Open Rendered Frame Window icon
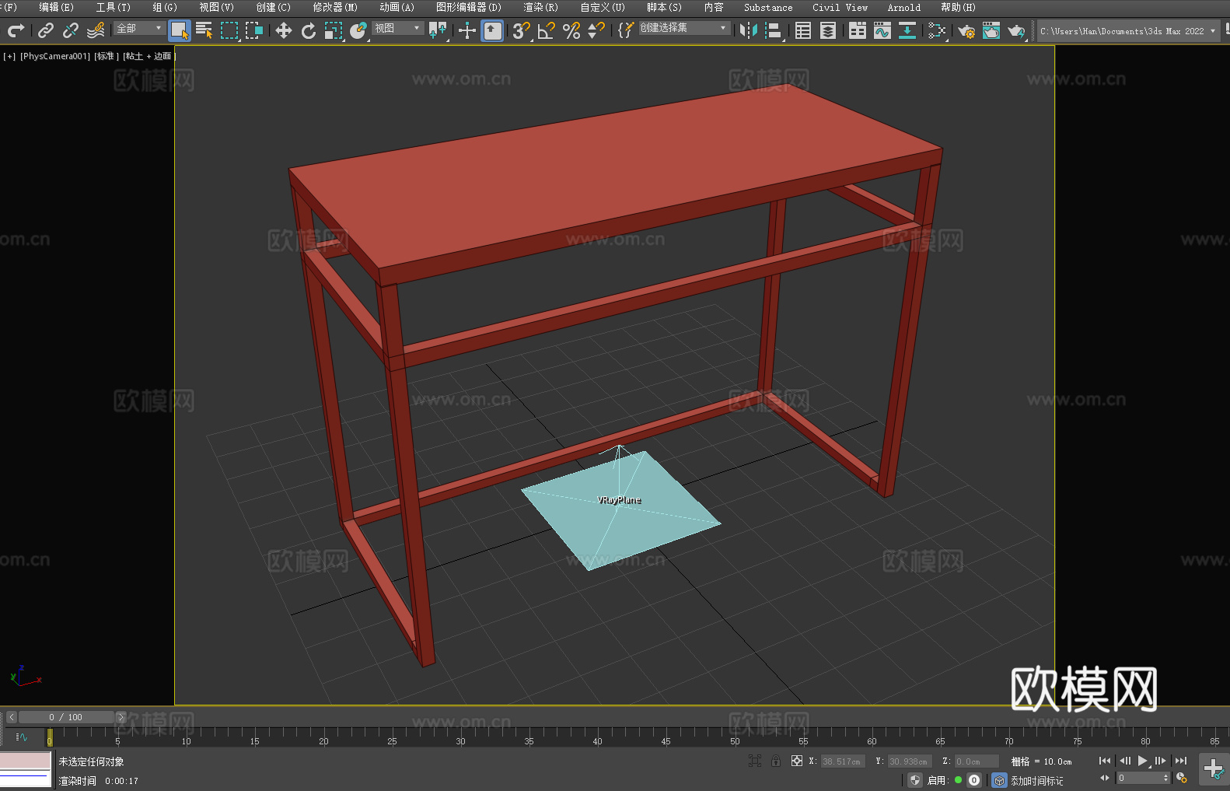The width and height of the screenshot is (1230, 791). (x=991, y=30)
